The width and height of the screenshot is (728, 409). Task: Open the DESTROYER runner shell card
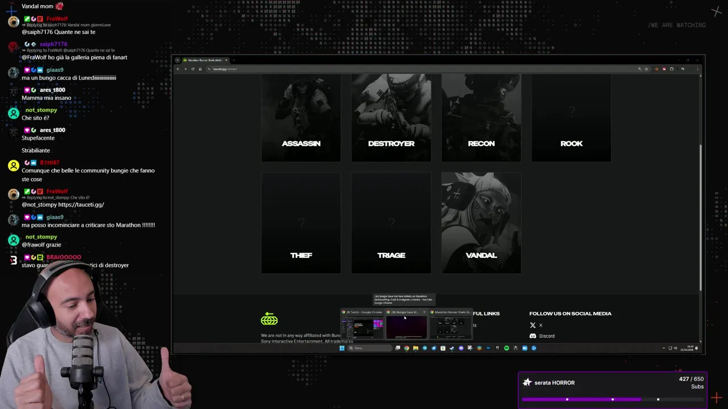[x=391, y=118]
